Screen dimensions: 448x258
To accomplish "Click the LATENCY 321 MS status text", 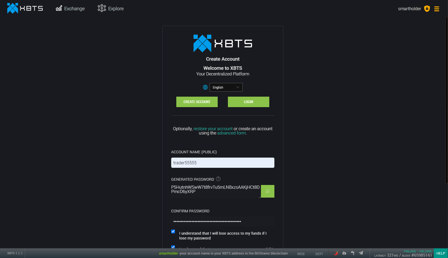I will pos(386,255).
